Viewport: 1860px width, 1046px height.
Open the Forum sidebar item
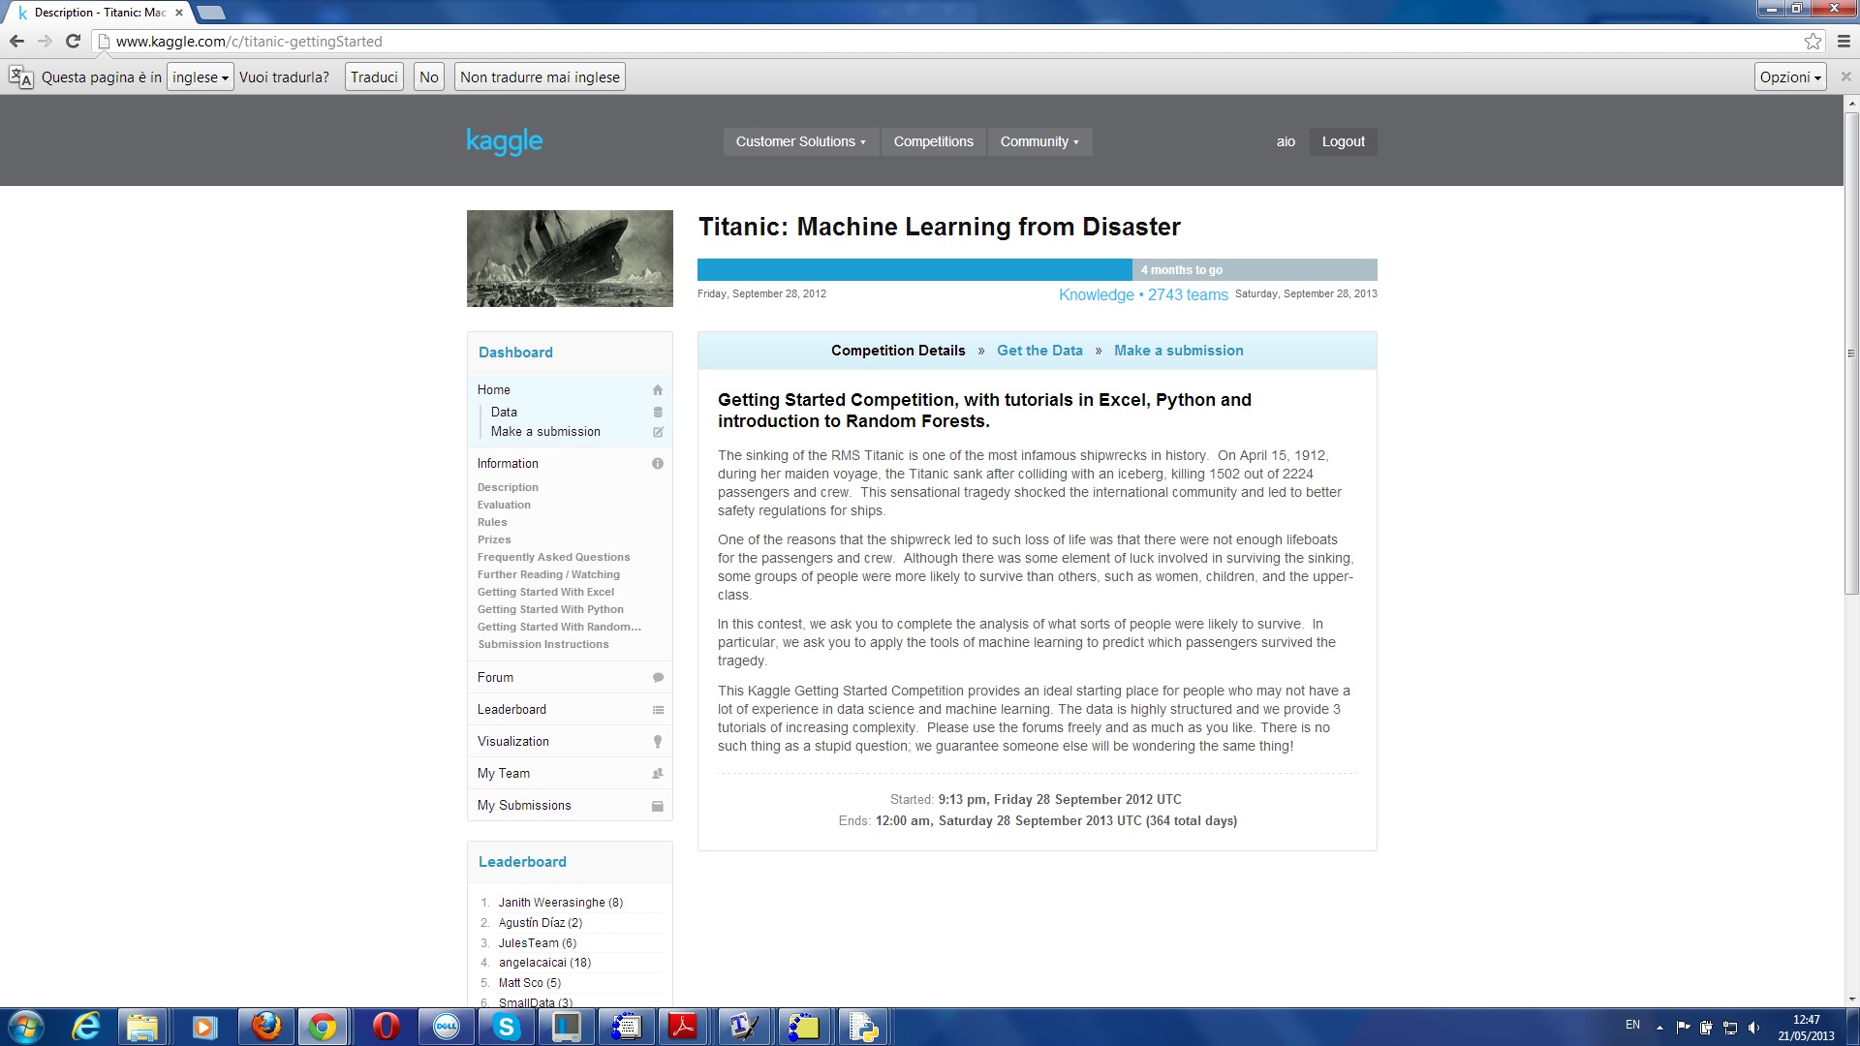pyautogui.click(x=570, y=678)
